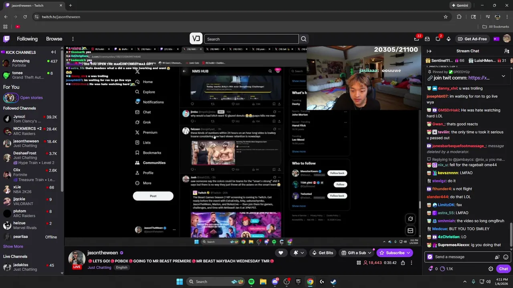Image resolution: width=513 pixels, height=288 pixels.
Task: Open the Chrome apps grid
Action: pos(5,27)
